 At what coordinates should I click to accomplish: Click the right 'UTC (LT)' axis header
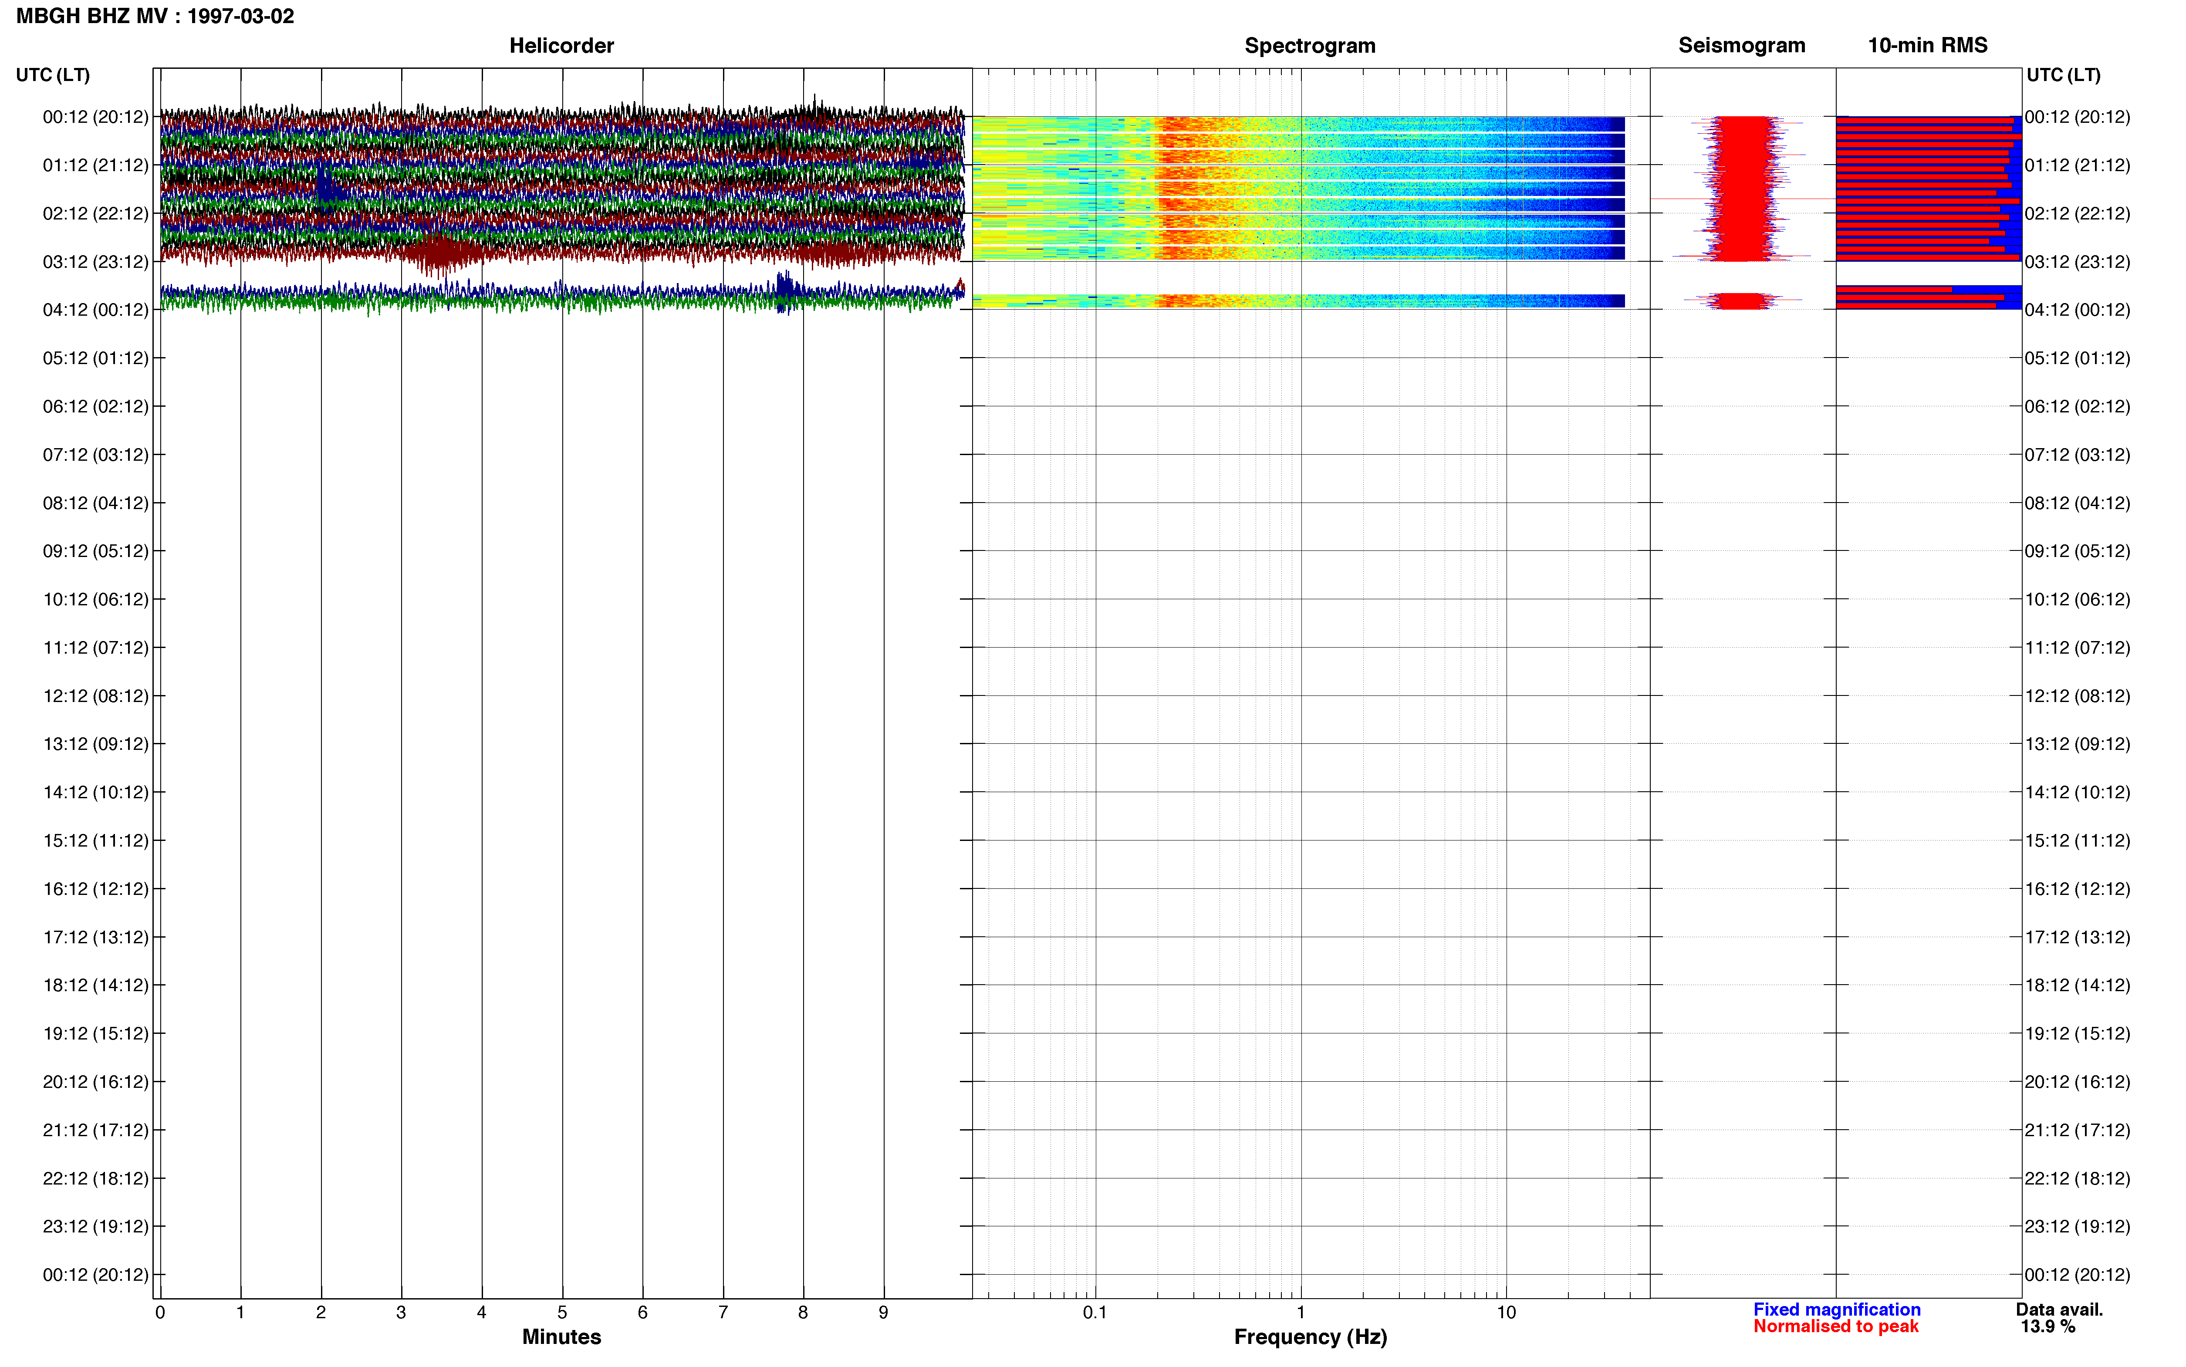click(2063, 75)
